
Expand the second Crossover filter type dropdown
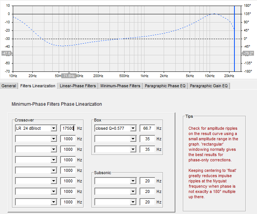pyautogui.click(x=53, y=139)
